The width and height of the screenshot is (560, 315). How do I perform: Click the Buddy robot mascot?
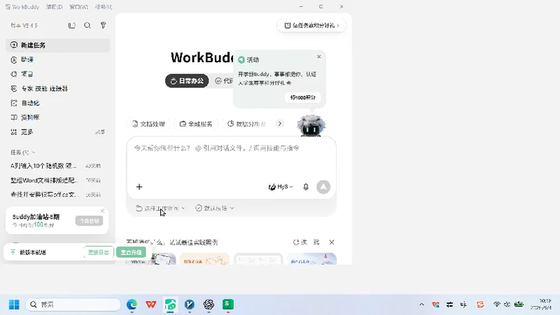pyautogui.click(x=311, y=126)
